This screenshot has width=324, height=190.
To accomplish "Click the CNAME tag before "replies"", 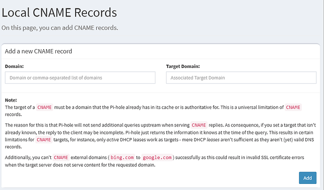I will [x=198, y=125].
